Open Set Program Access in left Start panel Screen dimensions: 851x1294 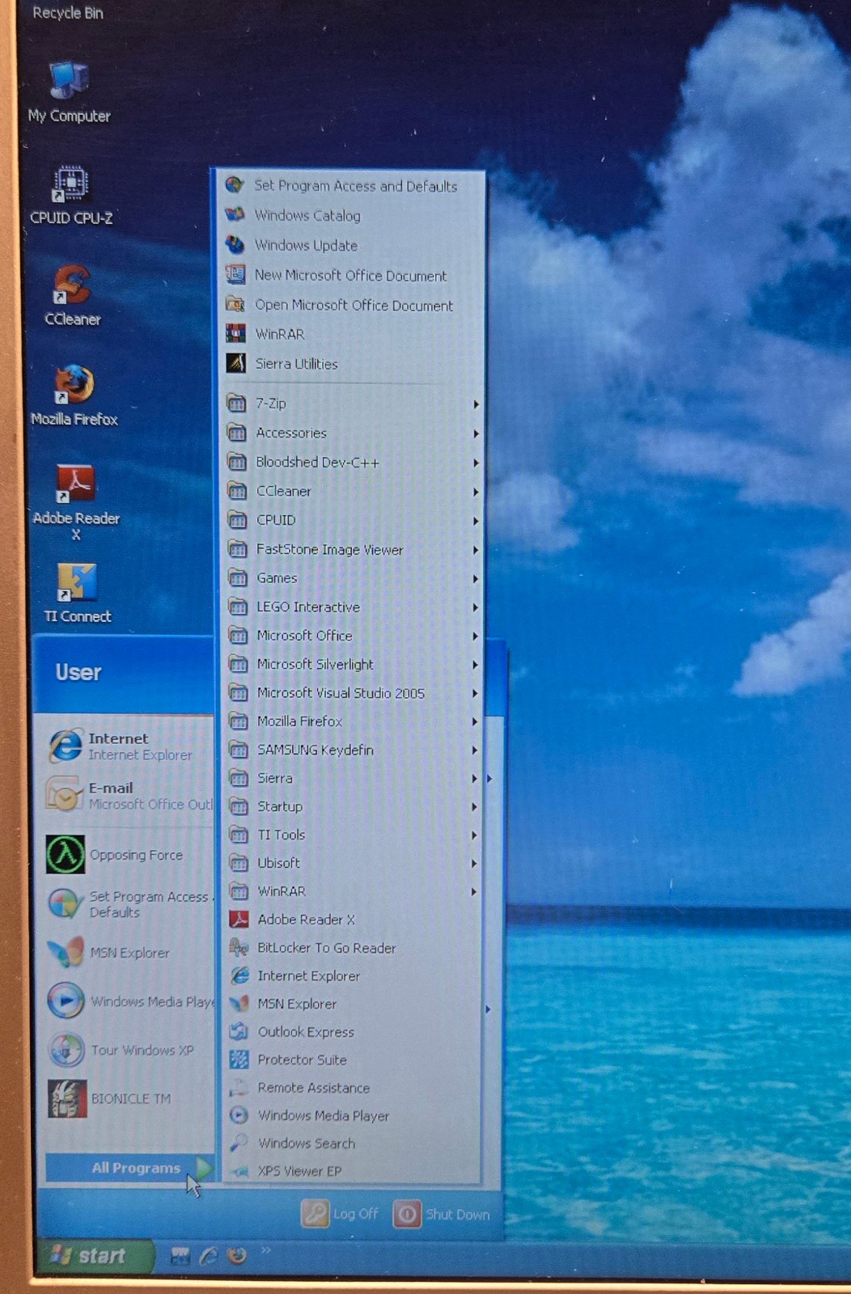(x=131, y=904)
